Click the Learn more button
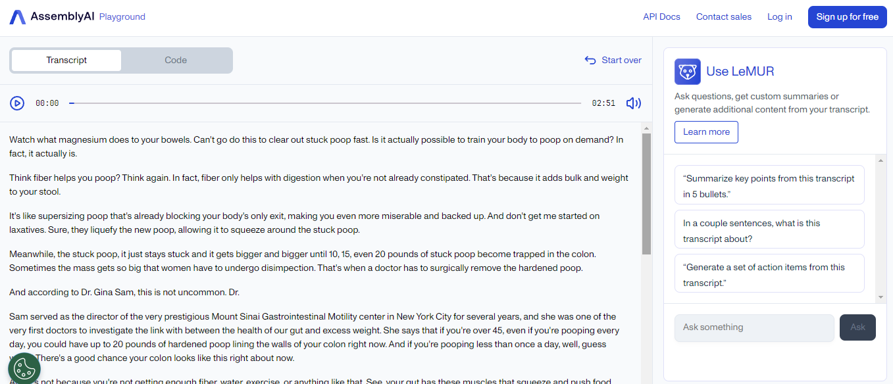The width and height of the screenshot is (893, 384). pyautogui.click(x=706, y=132)
